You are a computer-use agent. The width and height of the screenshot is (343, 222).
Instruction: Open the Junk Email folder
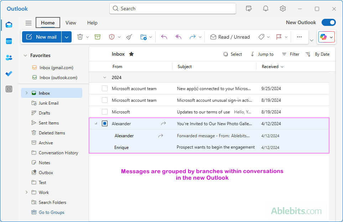tap(45, 103)
